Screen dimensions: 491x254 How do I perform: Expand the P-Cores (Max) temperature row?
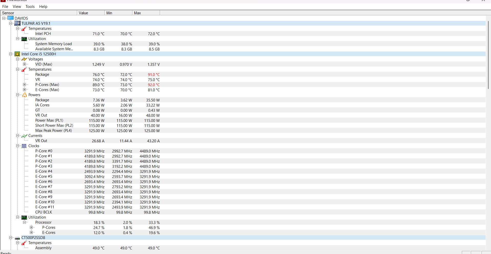24,85
